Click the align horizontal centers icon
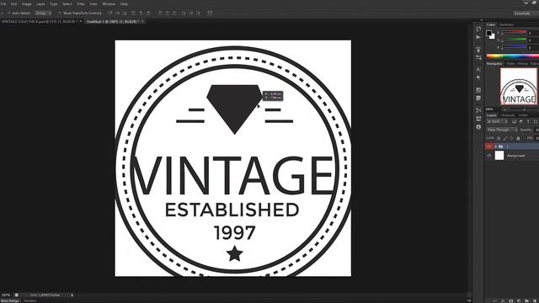 click(141, 13)
